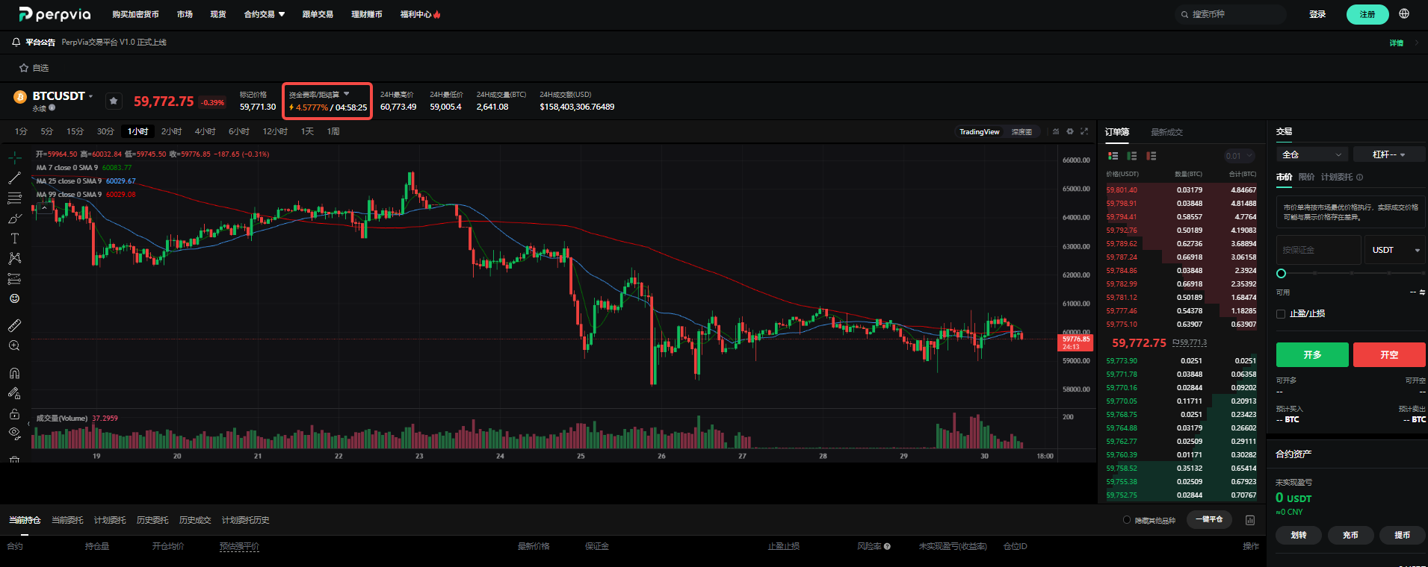Click the green 开多 button
The width and height of the screenshot is (1428, 567).
point(1312,355)
